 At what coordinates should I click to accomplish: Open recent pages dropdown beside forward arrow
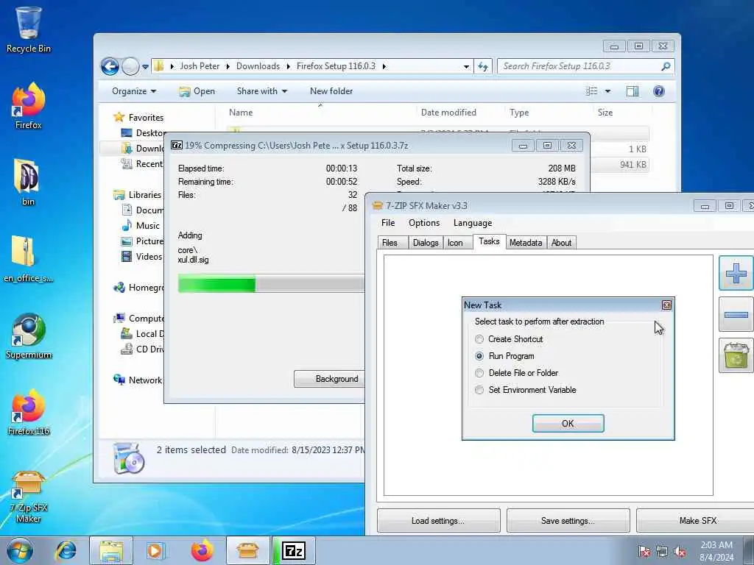click(145, 67)
